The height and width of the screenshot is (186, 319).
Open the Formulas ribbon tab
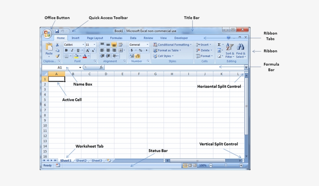click(116, 38)
